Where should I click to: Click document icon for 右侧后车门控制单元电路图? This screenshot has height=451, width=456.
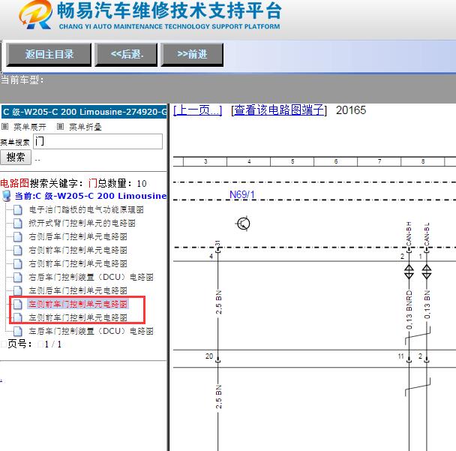coord(18,236)
